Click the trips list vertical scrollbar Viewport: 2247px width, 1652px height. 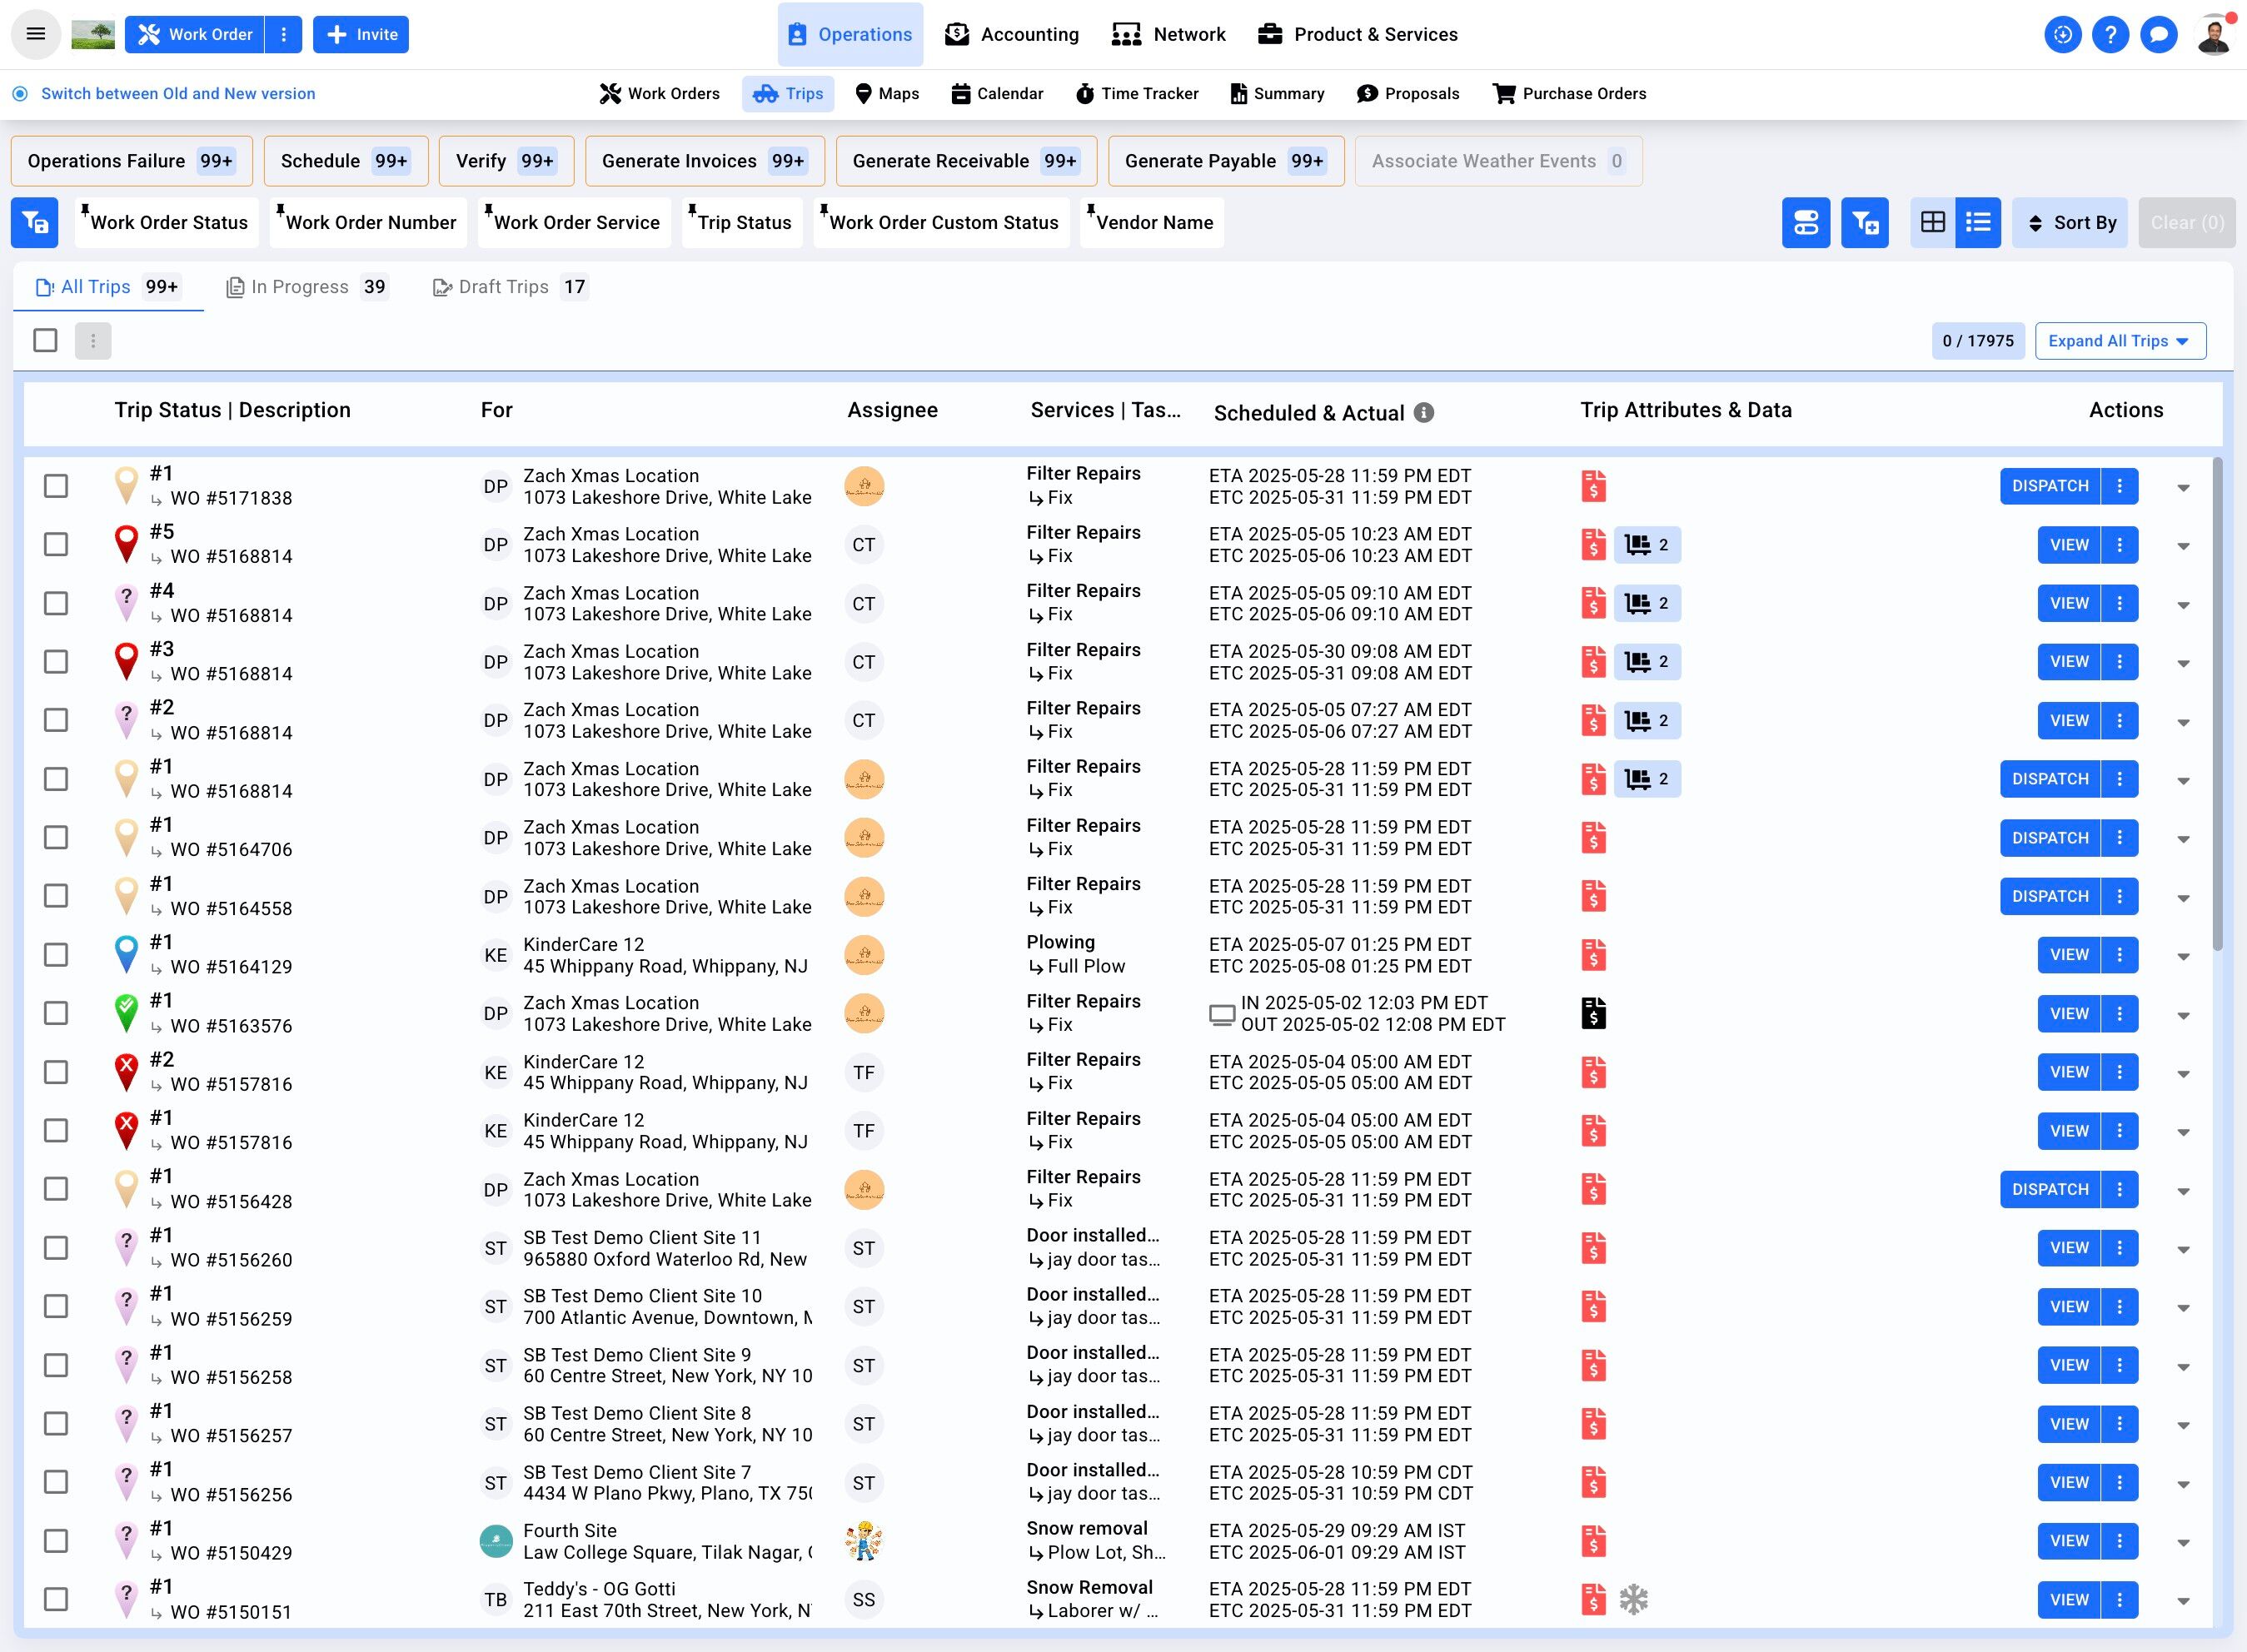point(2217,700)
